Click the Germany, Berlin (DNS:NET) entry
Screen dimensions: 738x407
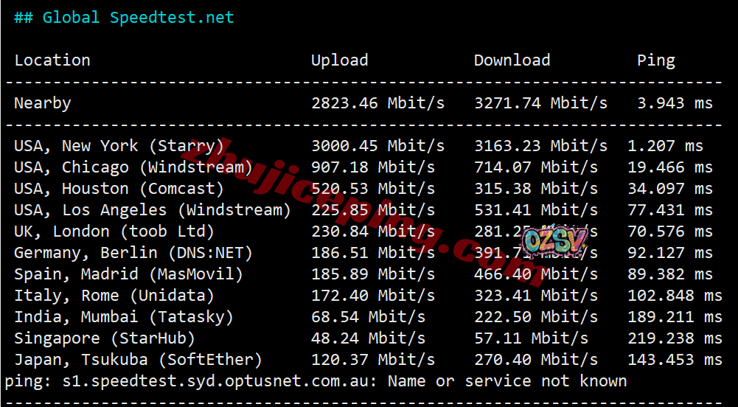[x=133, y=253]
